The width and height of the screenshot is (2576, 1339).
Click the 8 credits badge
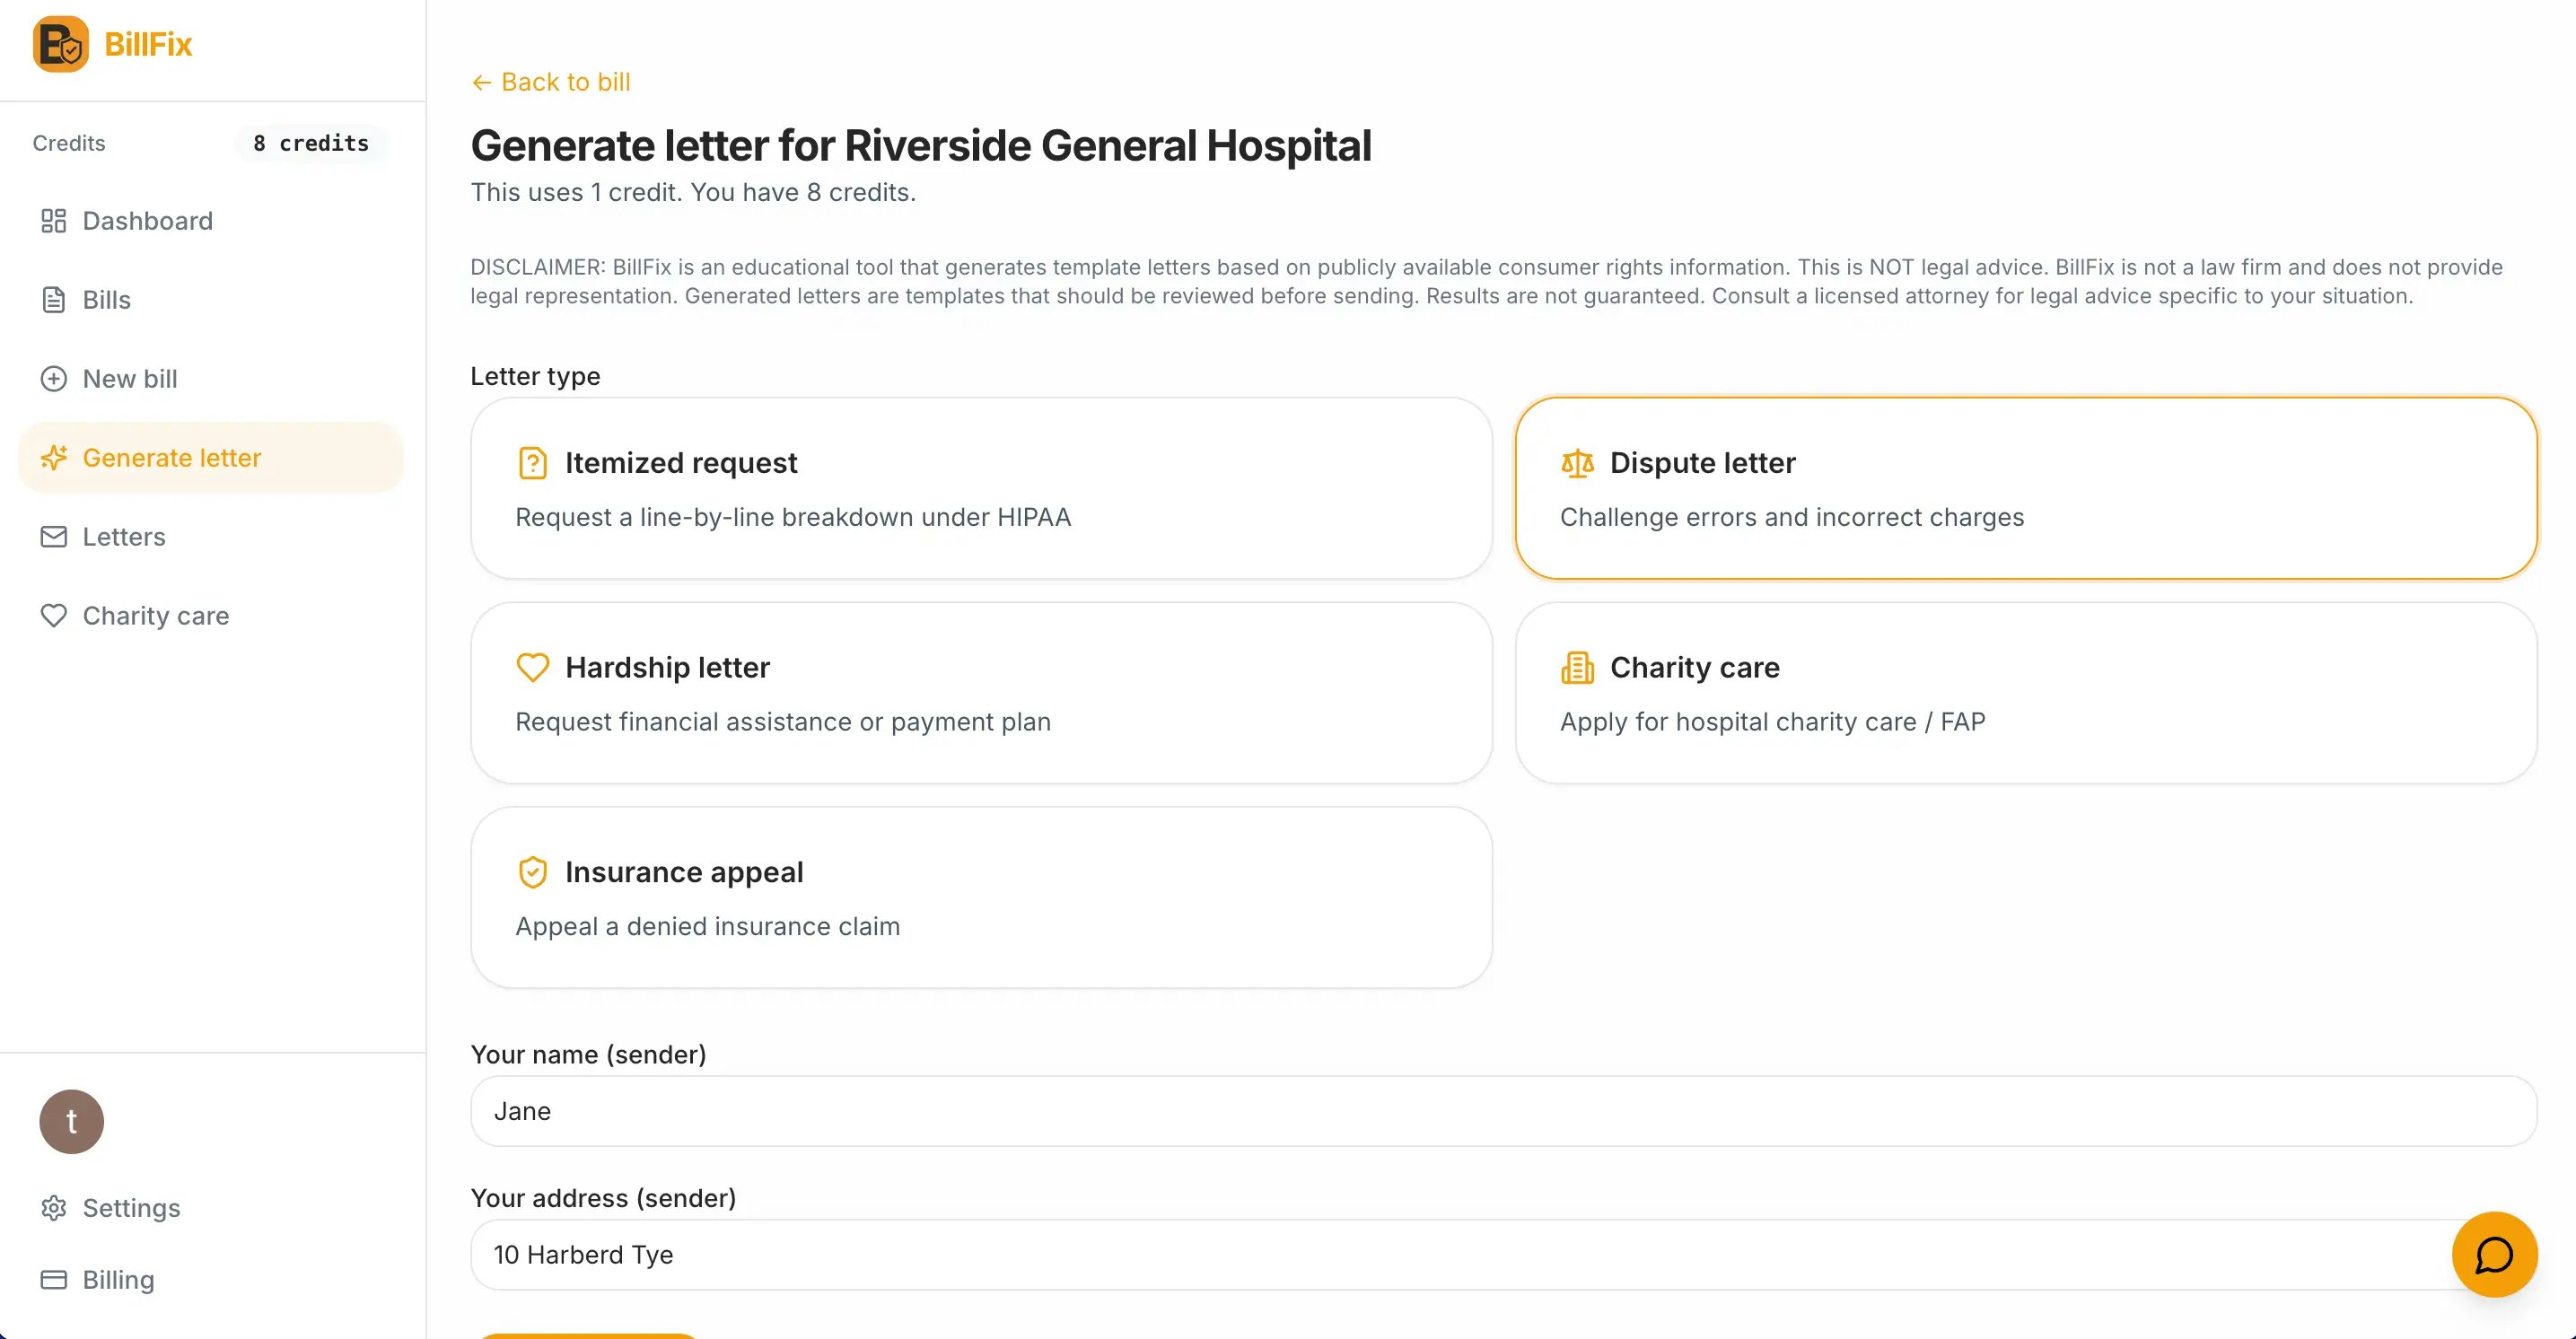pos(310,143)
